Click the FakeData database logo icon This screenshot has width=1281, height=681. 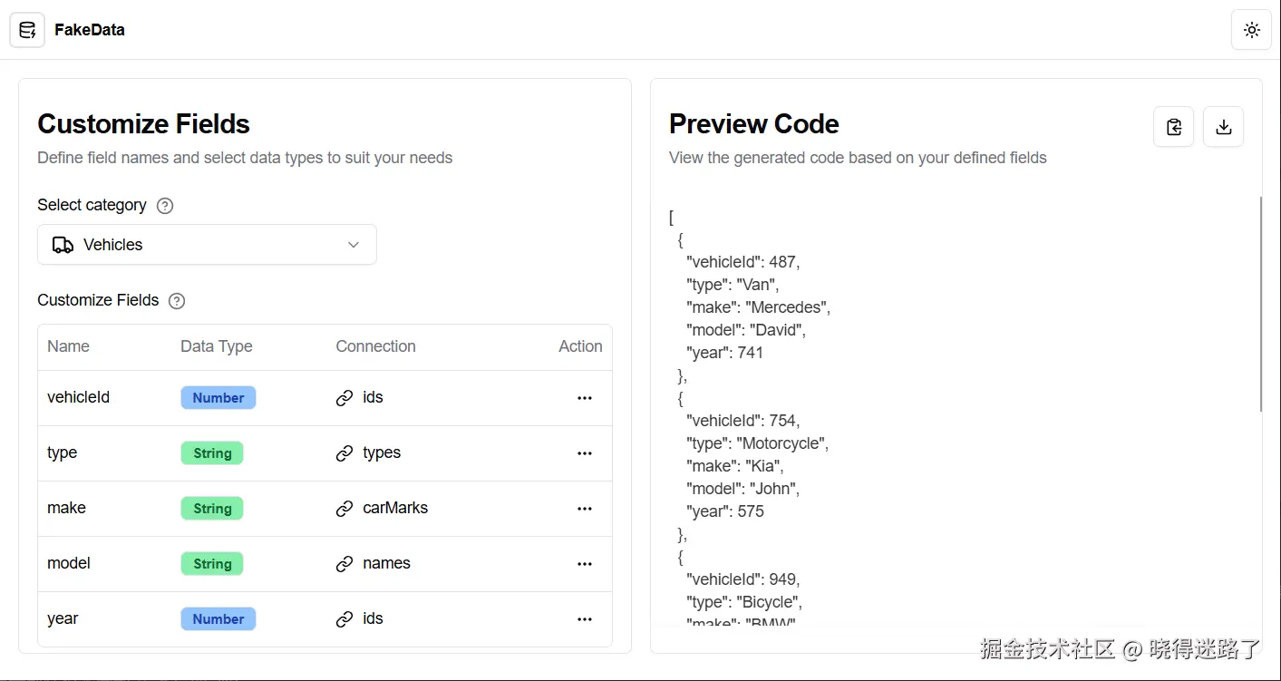coord(27,30)
